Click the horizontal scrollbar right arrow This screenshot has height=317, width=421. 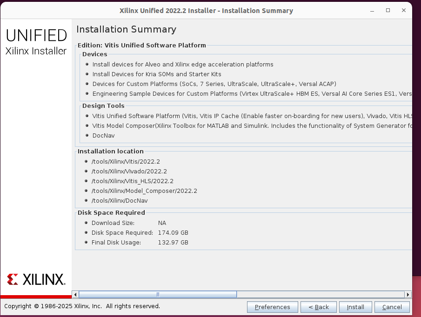(408, 295)
